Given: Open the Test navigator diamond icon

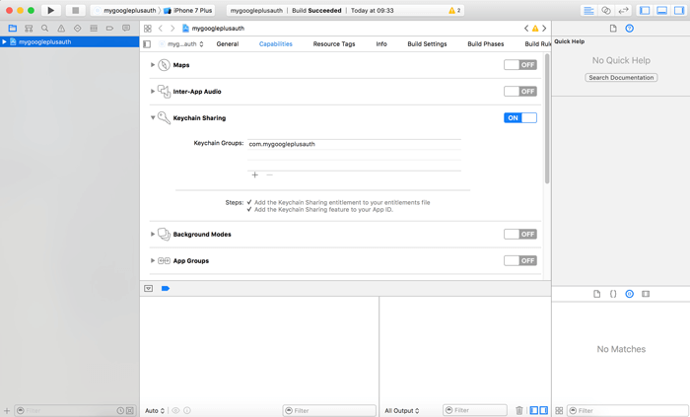Looking at the screenshot, I should pyautogui.click(x=78, y=29).
